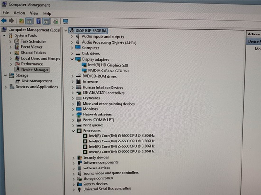Click the Forward arrow toolbar icon

click(x=11, y=21)
